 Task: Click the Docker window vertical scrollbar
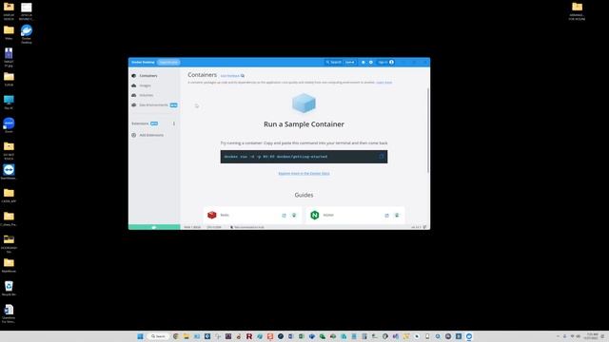tap(428, 130)
